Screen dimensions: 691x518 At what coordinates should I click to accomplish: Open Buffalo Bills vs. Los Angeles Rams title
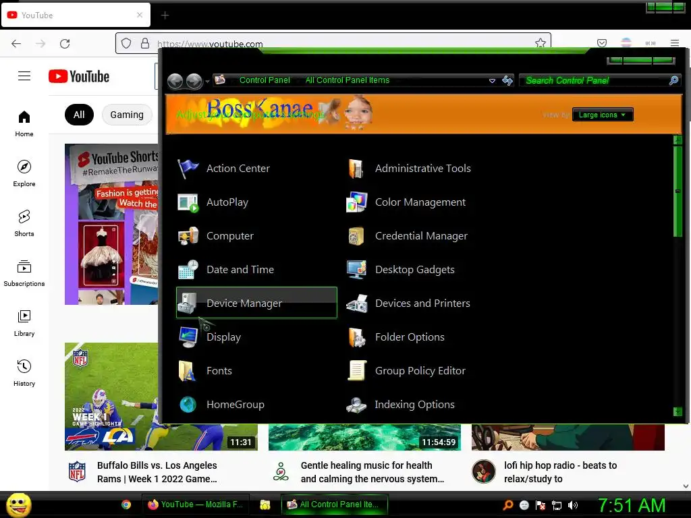point(157,472)
